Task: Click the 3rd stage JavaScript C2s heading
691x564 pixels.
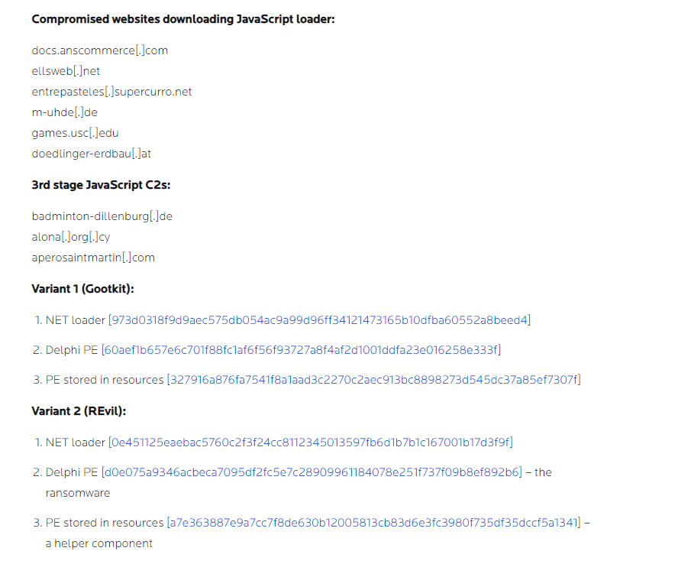Action: click(x=101, y=185)
